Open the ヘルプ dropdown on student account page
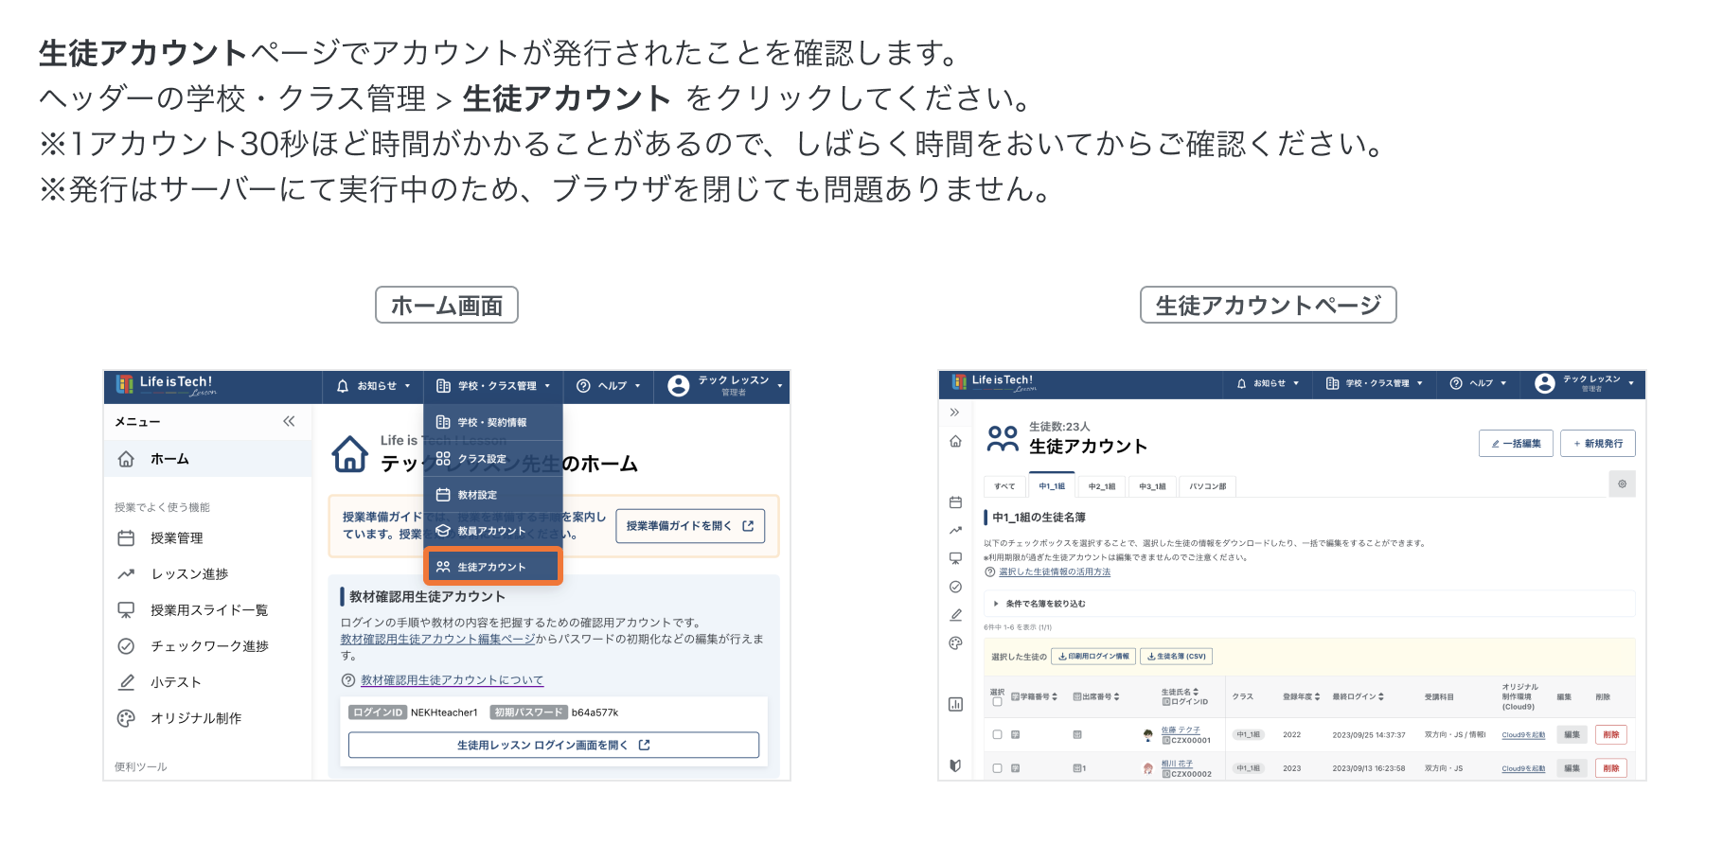Screen dimensions: 1723x844 pyautogui.click(x=1478, y=383)
